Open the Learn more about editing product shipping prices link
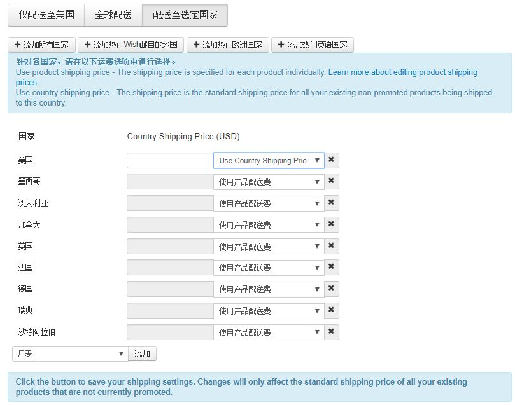Image resolution: width=515 pixels, height=405 pixels. point(402,72)
